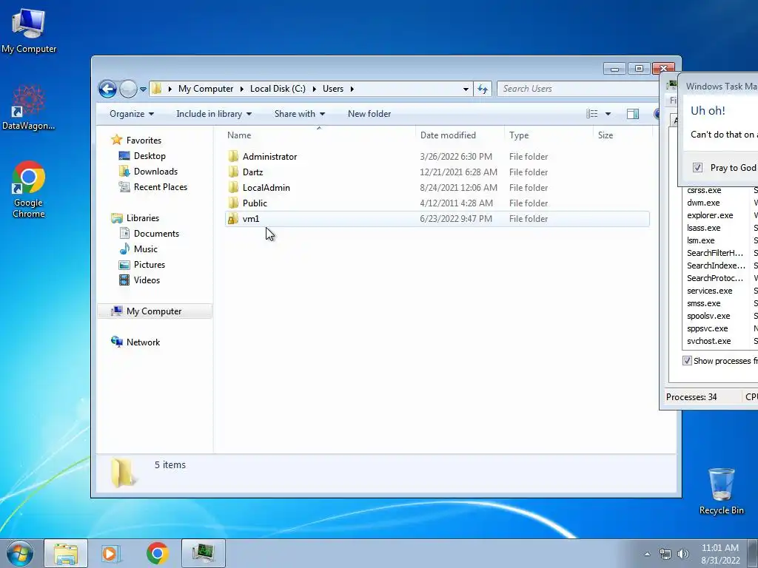Create a New folder
Screen dimensions: 758x568
click(x=369, y=114)
